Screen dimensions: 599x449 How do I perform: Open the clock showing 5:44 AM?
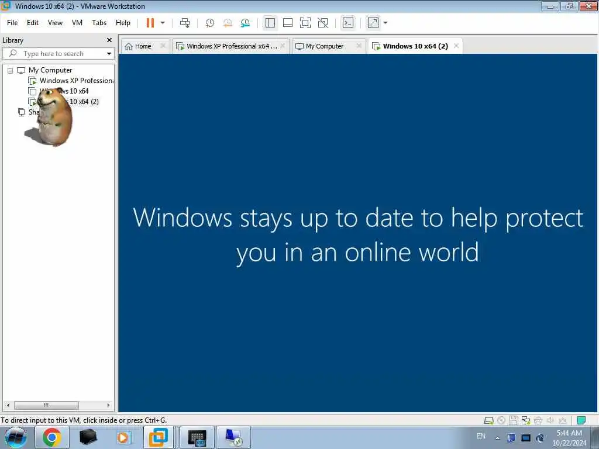coord(569,437)
